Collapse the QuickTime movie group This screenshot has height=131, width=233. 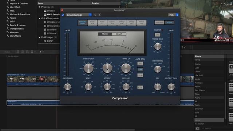39,19
